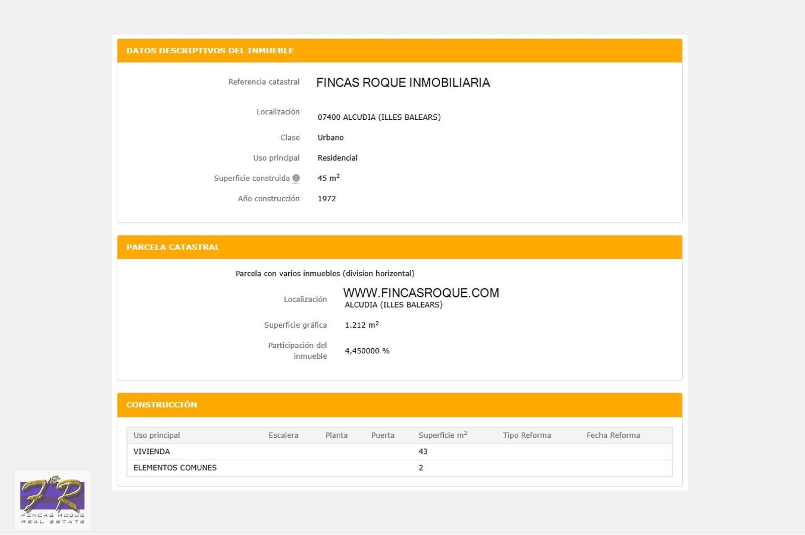Viewport: 805px width, 535px height.
Task: Select the Construcción section header
Action: tap(162, 405)
